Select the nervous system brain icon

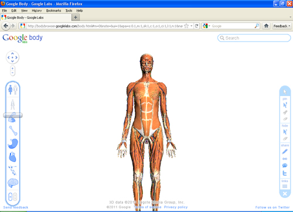(13, 183)
